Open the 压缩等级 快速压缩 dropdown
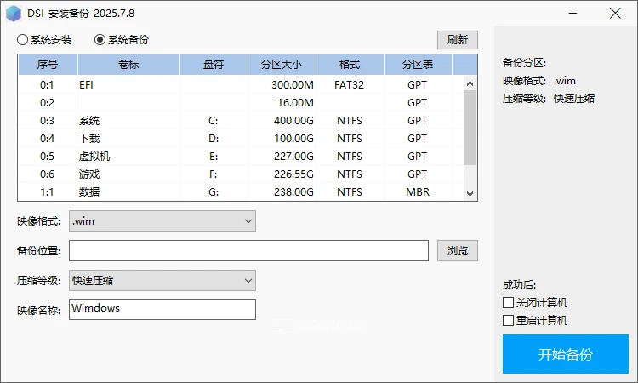 (x=162, y=280)
